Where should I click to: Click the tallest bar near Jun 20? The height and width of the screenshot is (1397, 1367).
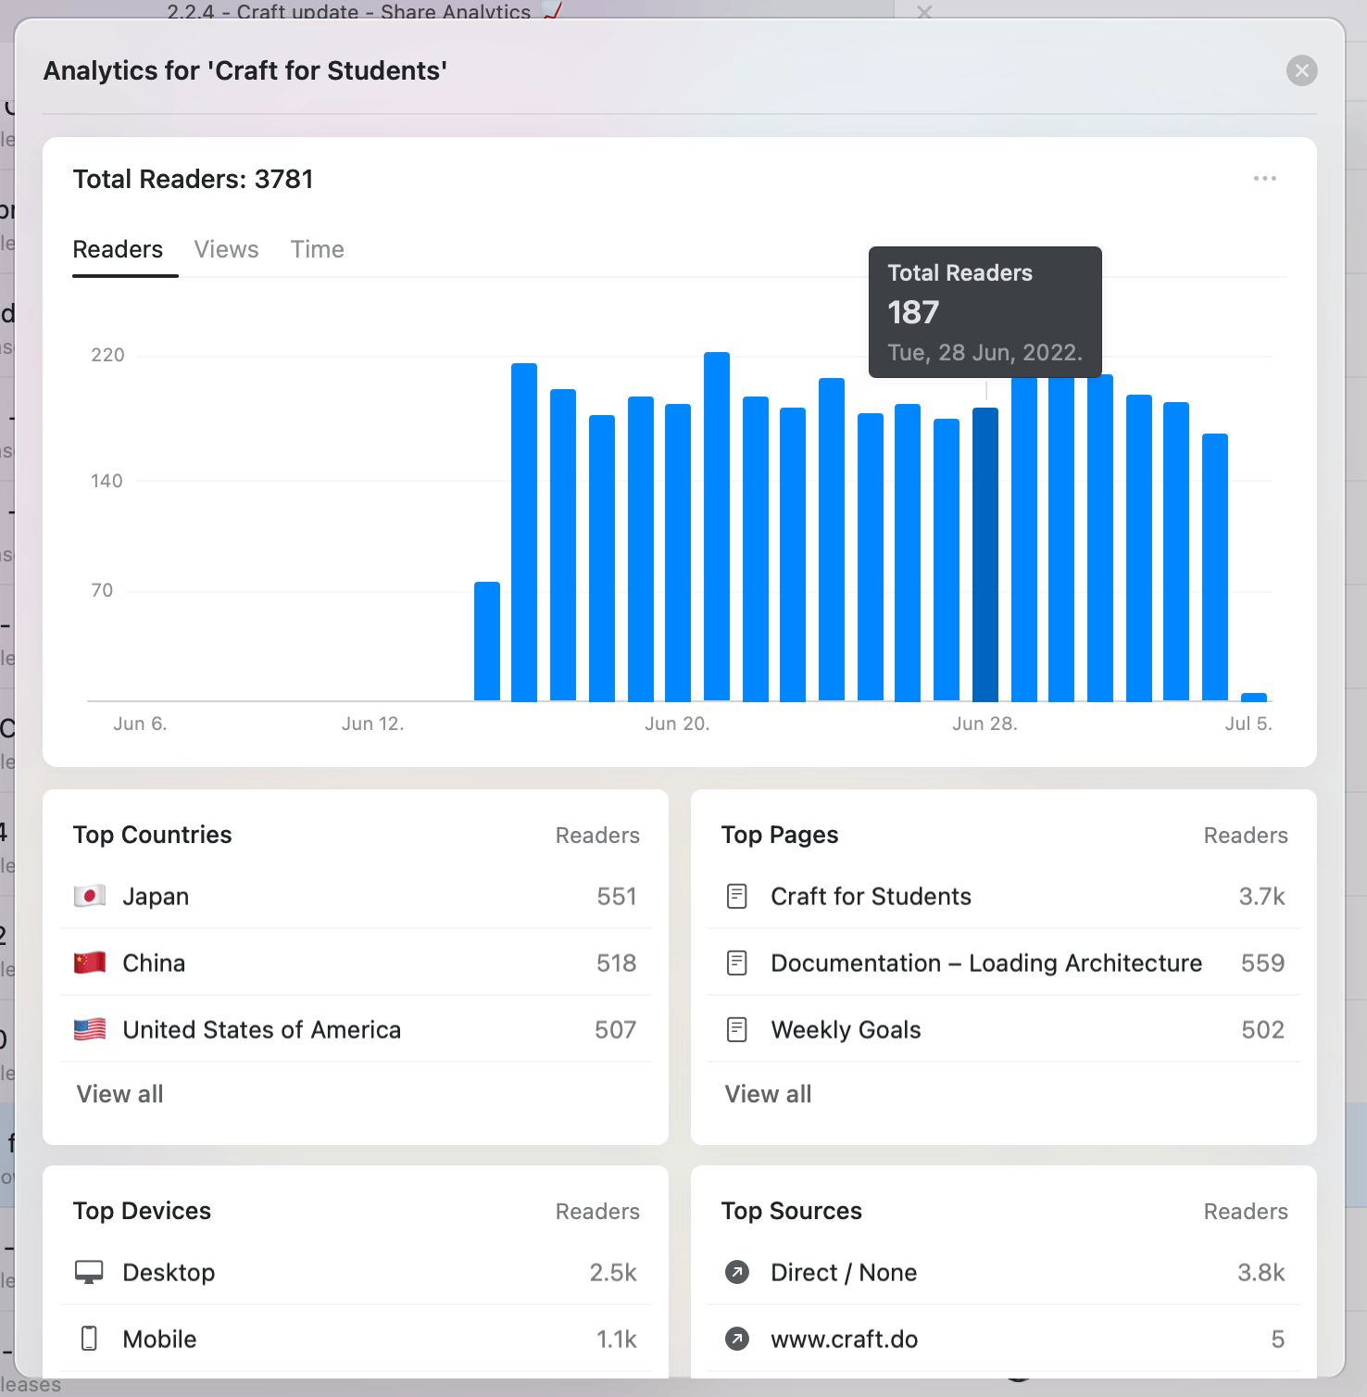716,528
